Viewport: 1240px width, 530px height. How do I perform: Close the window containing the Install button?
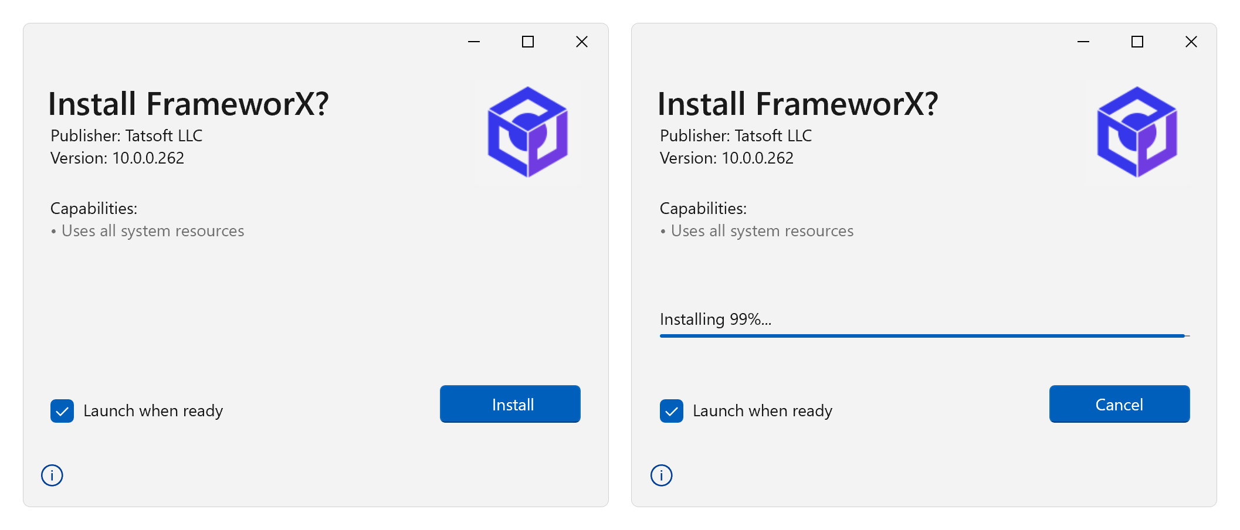pos(582,42)
